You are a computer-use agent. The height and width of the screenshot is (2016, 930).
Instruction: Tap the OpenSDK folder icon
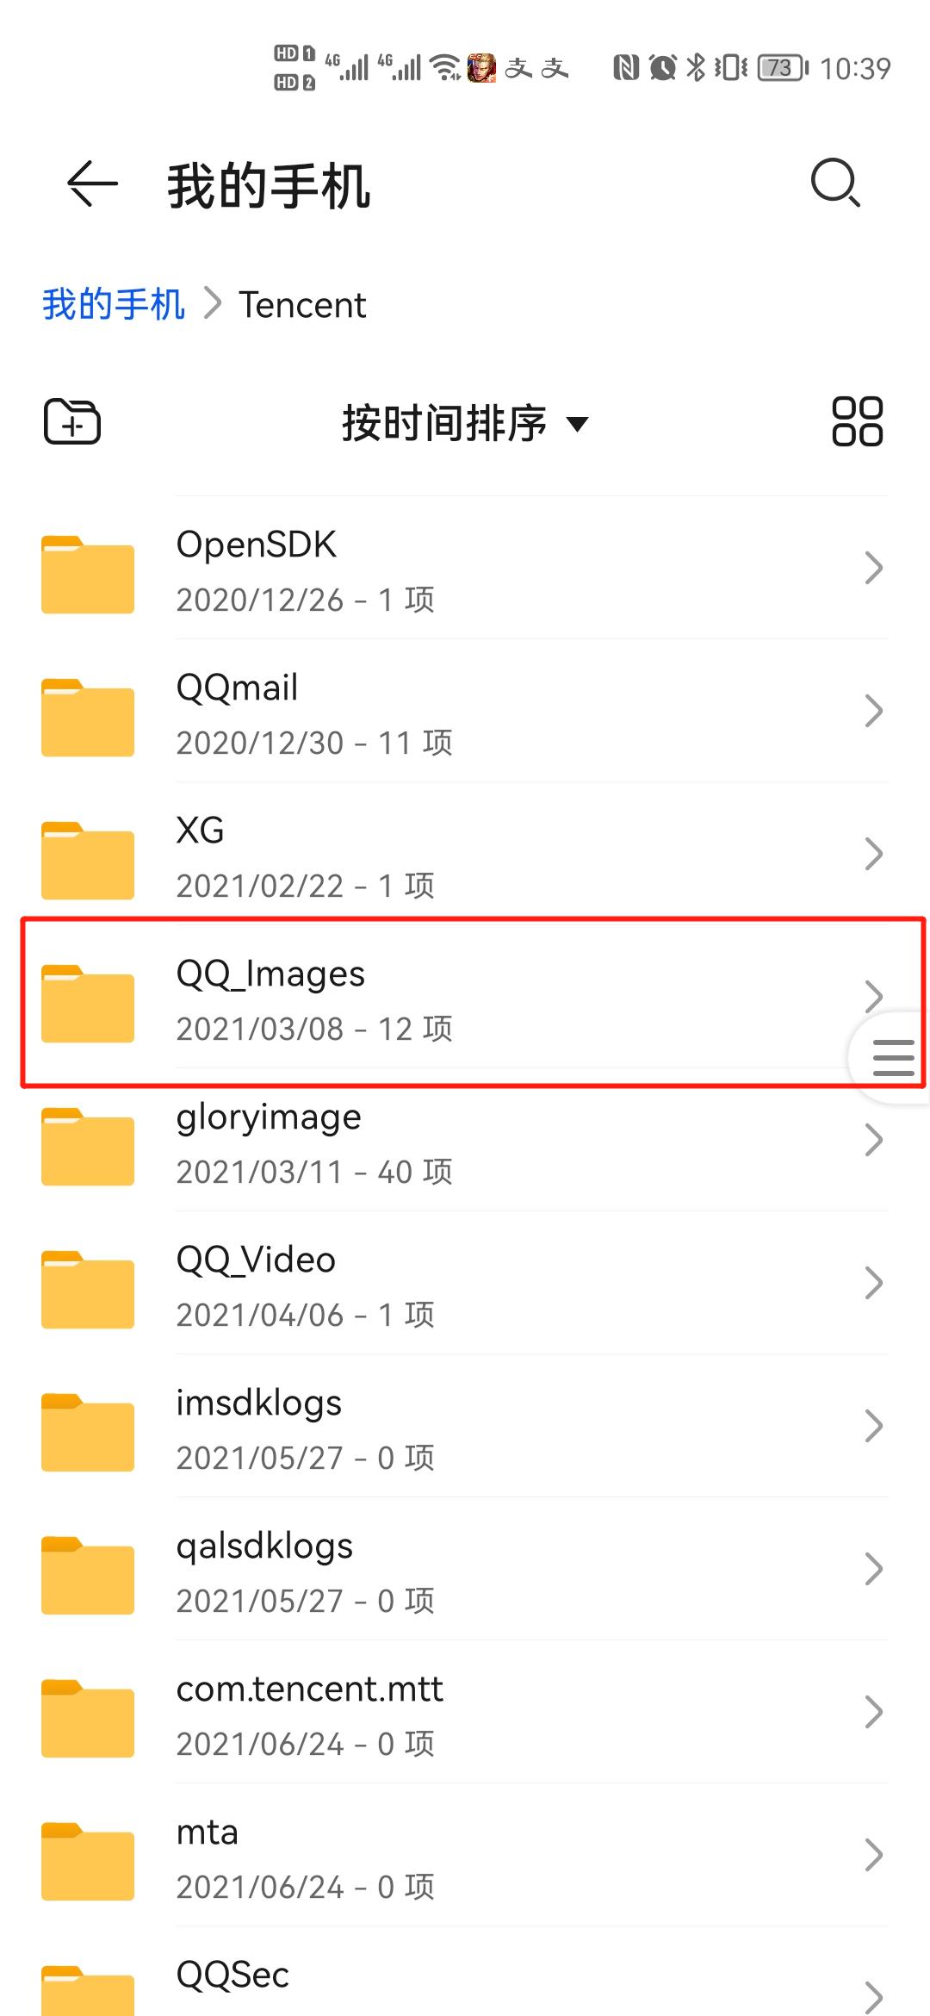[88, 575]
